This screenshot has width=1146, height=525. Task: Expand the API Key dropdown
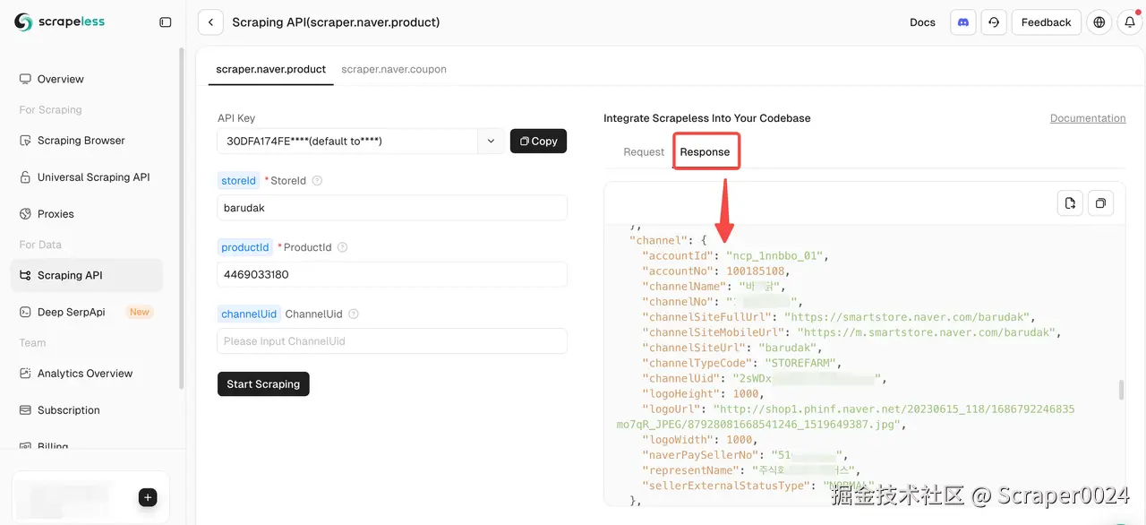pyautogui.click(x=491, y=141)
